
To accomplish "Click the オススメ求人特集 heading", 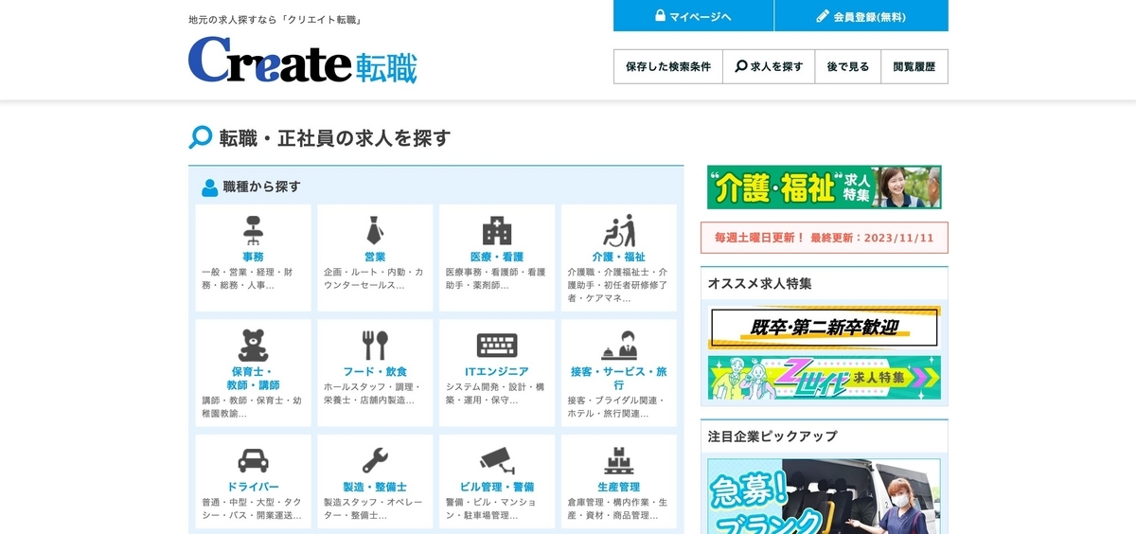I will click(760, 283).
